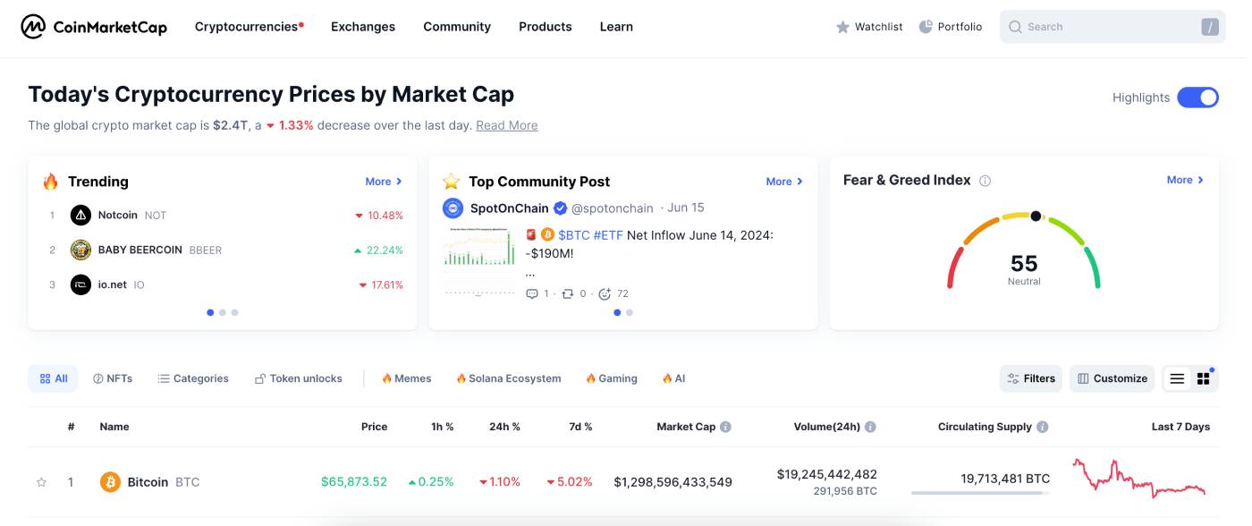Click the slash shortcut icon in search
Image resolution: width=1252 pixels, height=526 pixels.
tap(1210, 27)
